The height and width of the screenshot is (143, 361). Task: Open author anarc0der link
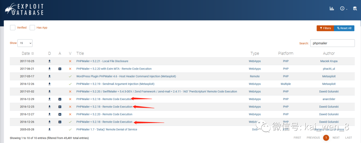point(329,99)
